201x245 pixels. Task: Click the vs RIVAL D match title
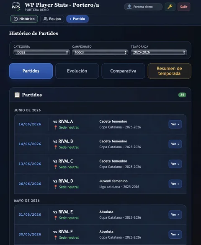coord(63,181)
